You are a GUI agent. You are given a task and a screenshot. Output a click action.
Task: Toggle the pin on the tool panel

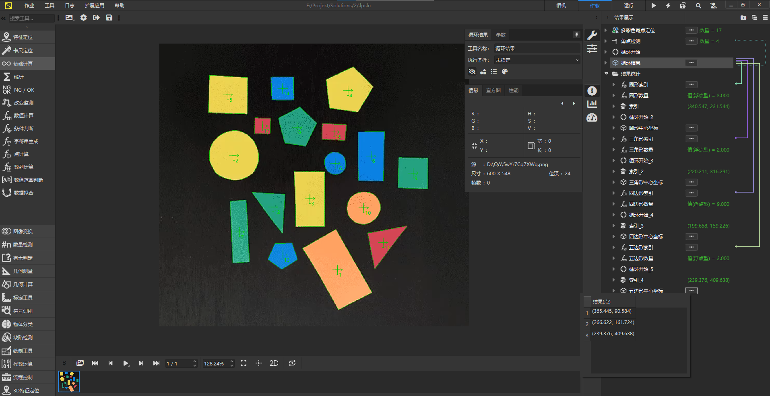[x=576, y=35]
